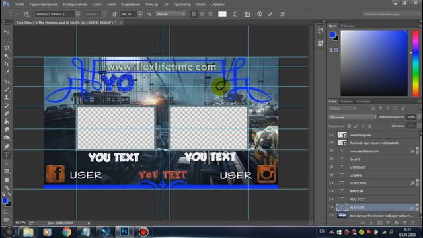
Task: Cancel current text edits
Action: pos(259,14)
